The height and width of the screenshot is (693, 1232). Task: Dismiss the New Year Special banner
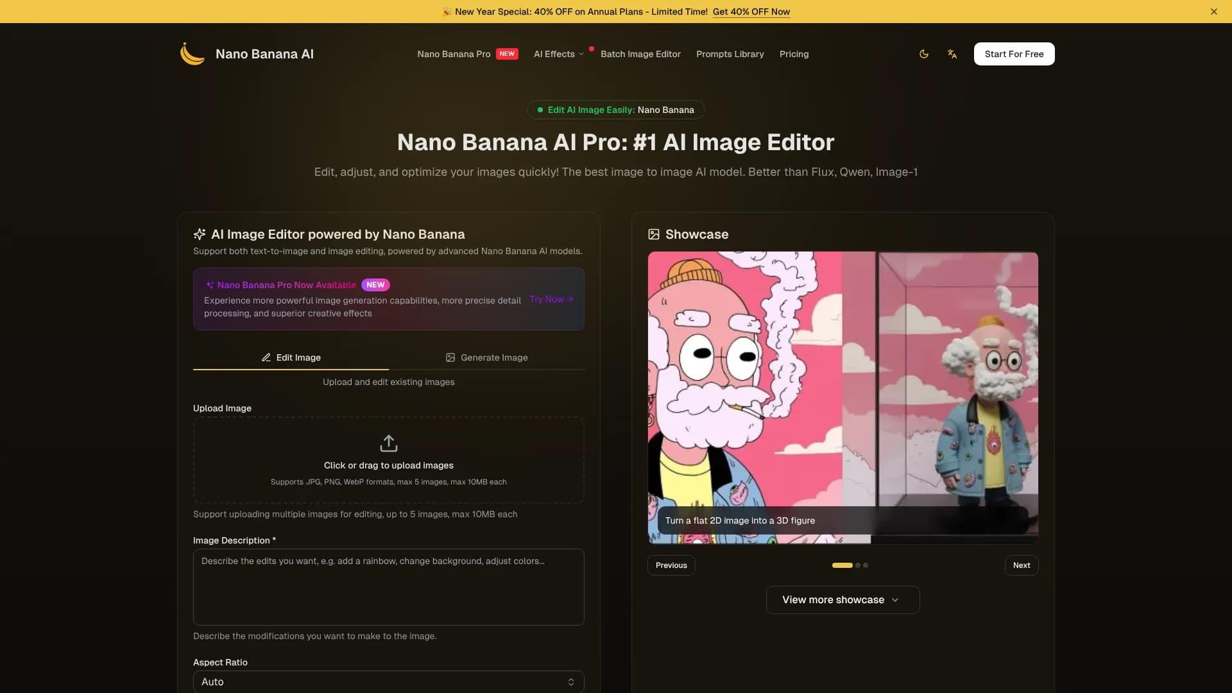click(x=1214, y=11)
